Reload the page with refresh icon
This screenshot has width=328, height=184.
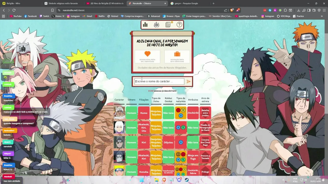(14, 10)
